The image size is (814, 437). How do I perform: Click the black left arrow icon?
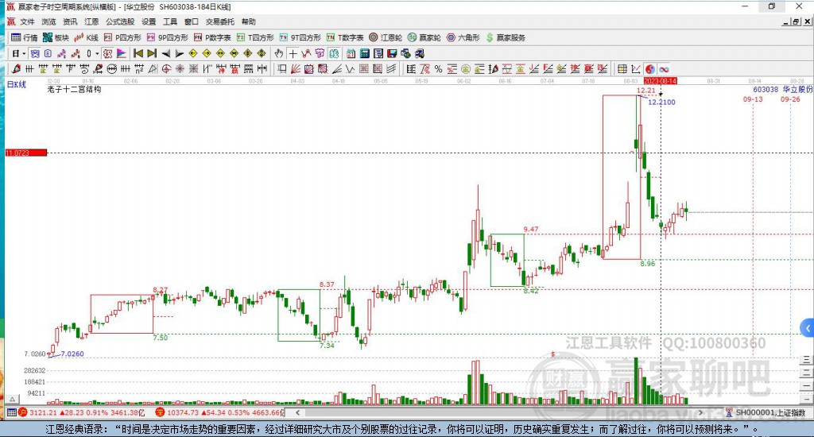pos(165,53)
